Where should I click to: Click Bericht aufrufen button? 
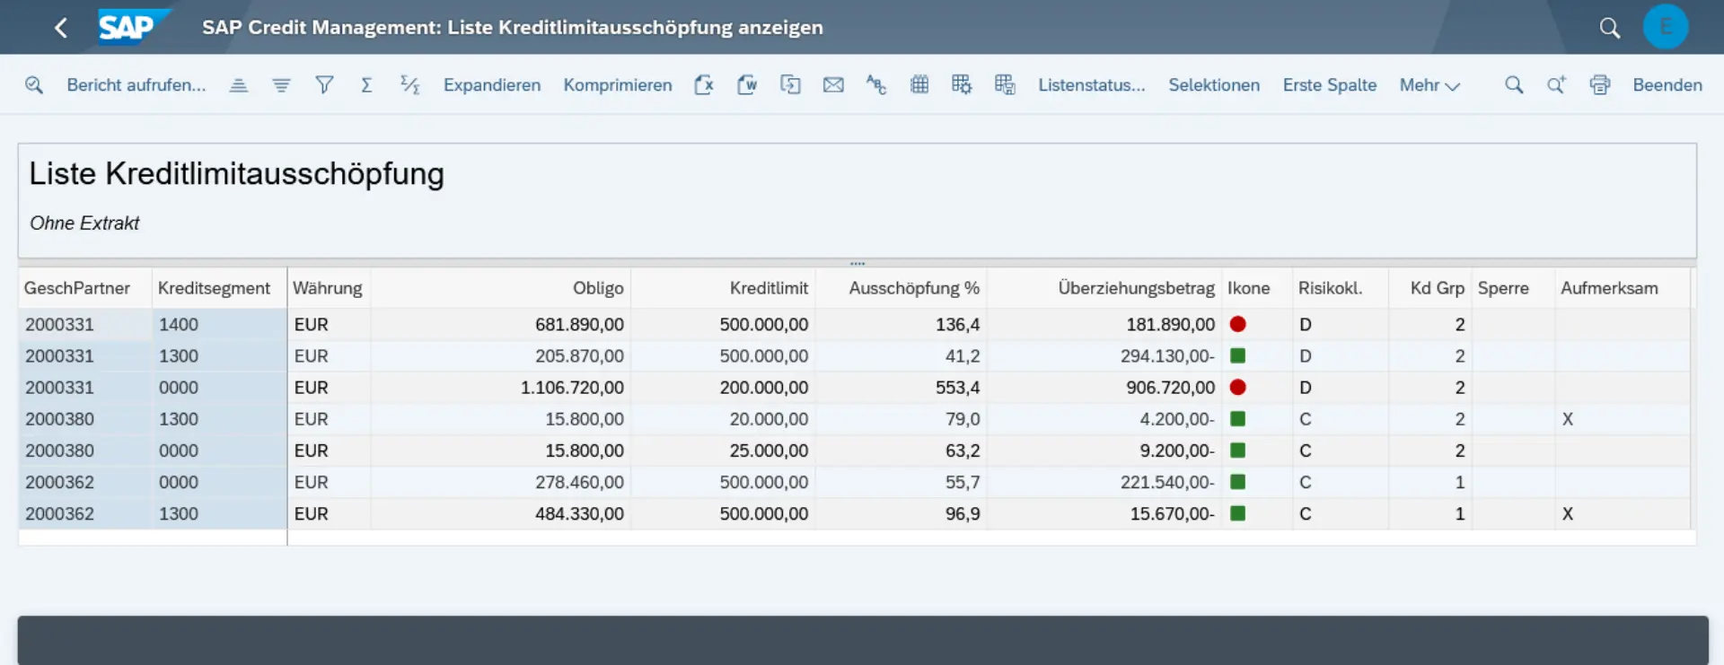[136, 85]
